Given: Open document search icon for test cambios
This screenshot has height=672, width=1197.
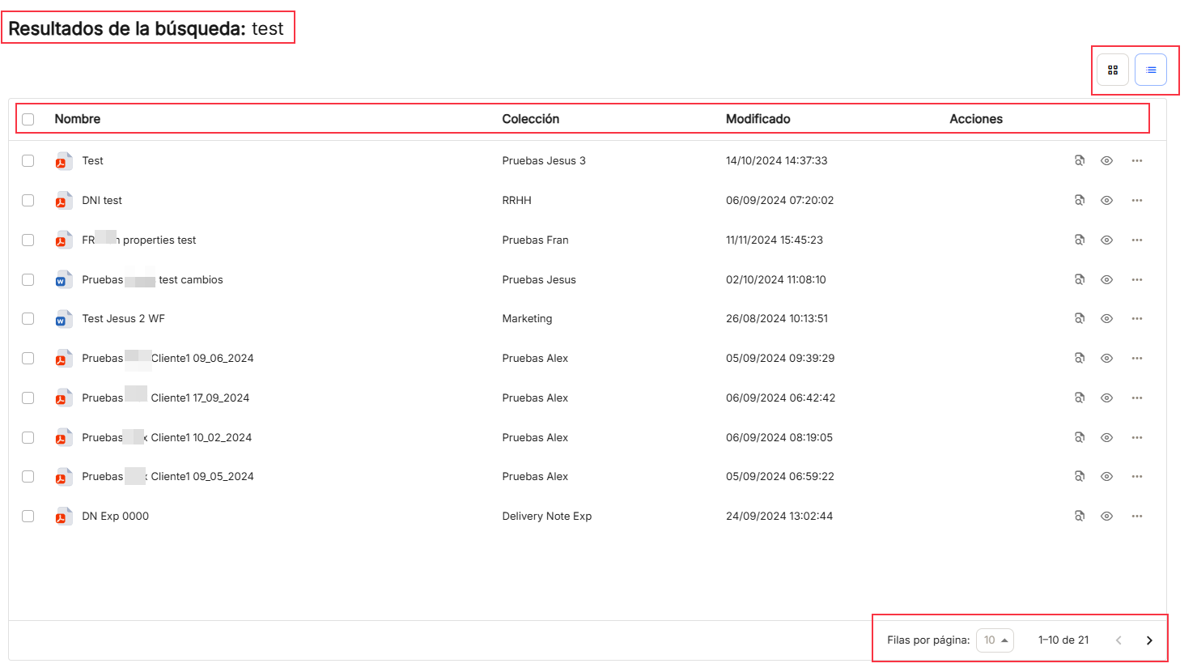Looking at the screenshot, I should coord(1079,279).
